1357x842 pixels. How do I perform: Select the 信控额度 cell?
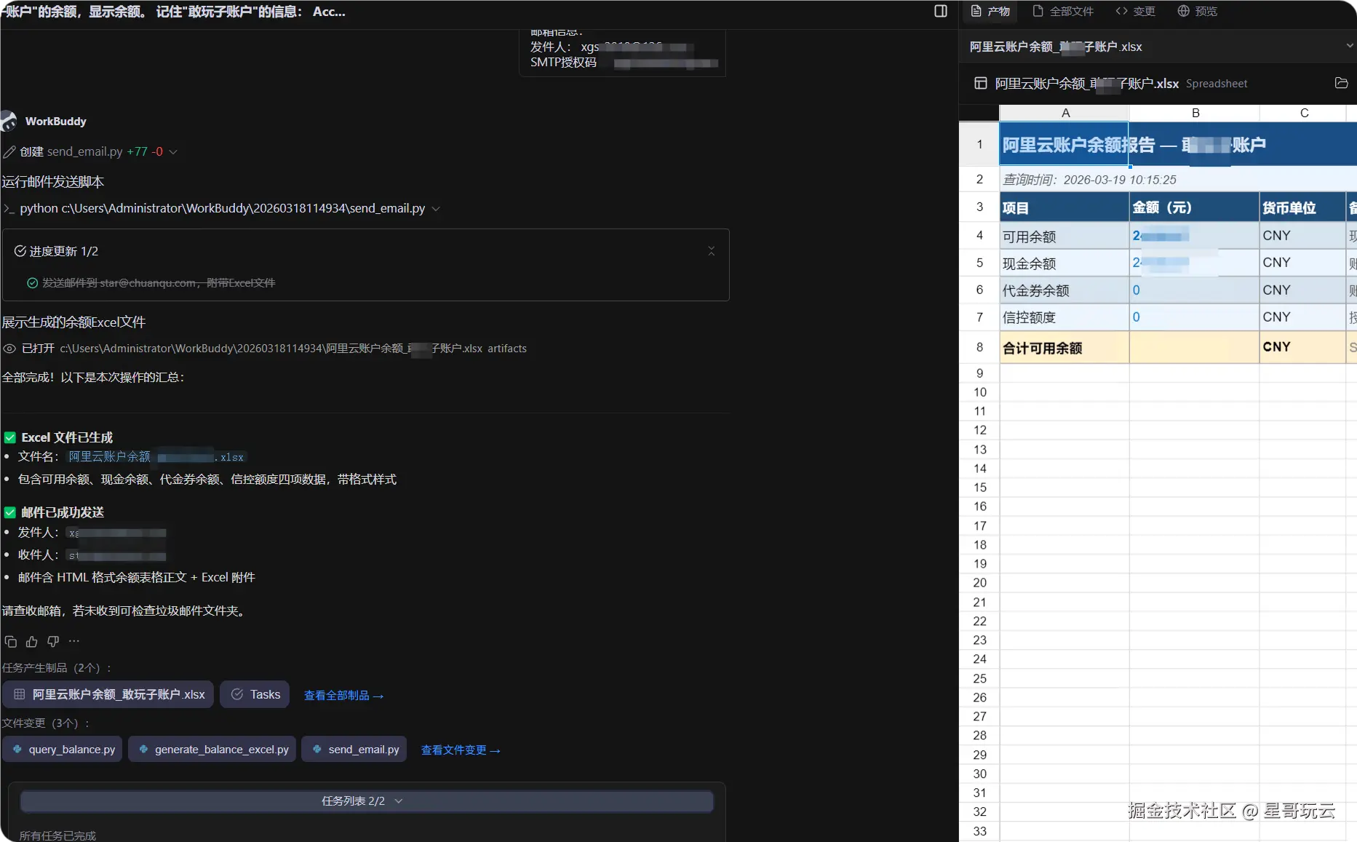point(1064,317)
